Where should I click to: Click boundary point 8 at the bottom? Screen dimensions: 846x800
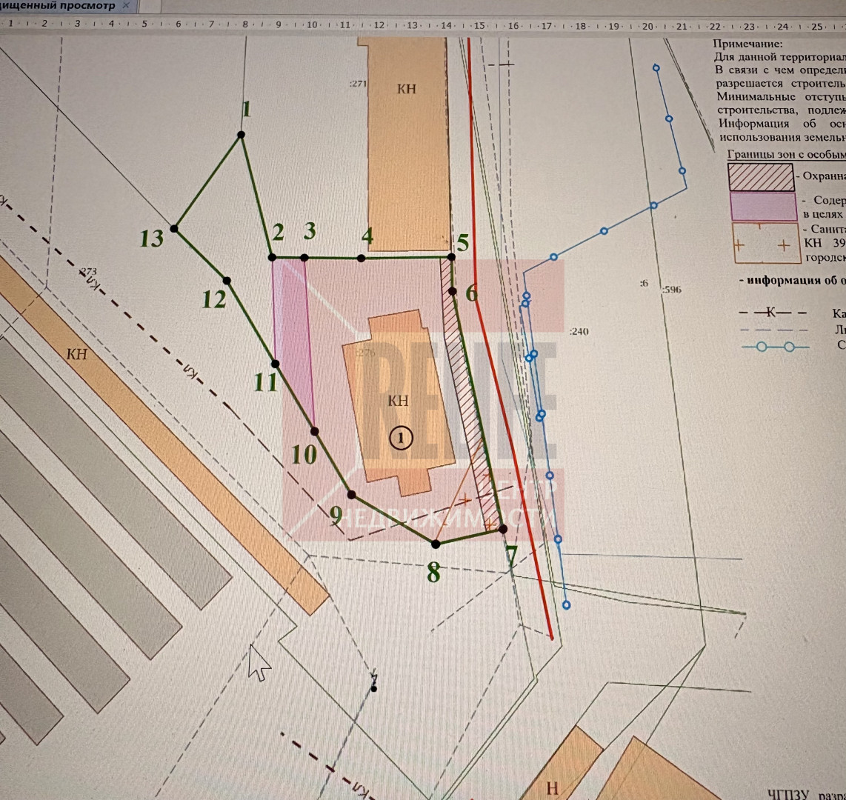[x=436, y=544]
